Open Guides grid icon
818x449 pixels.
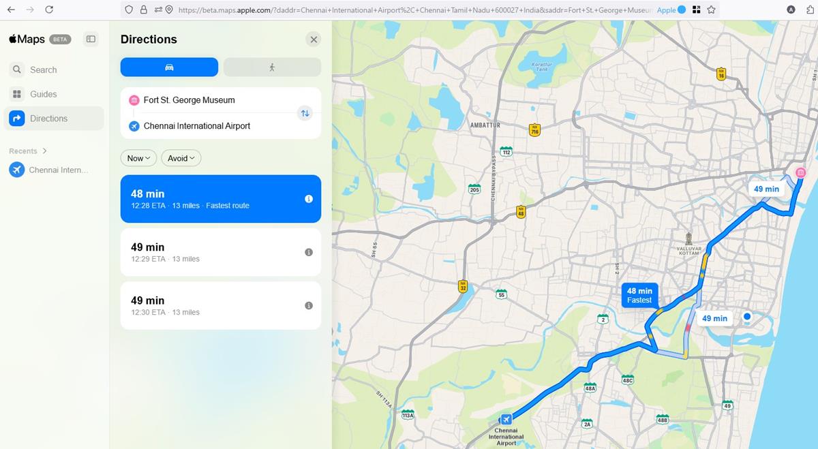[x=17, y=94]
